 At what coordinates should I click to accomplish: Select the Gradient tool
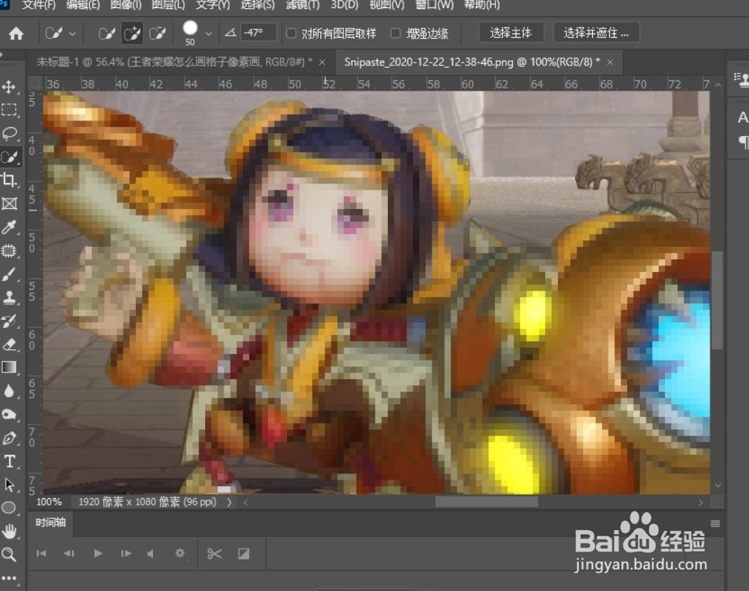coord(9,367)
